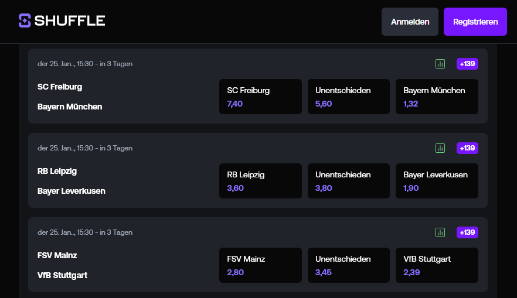Click the Shuffle logo in the header
The height and width of the screenshot is (298, 517).
point(62,20)
